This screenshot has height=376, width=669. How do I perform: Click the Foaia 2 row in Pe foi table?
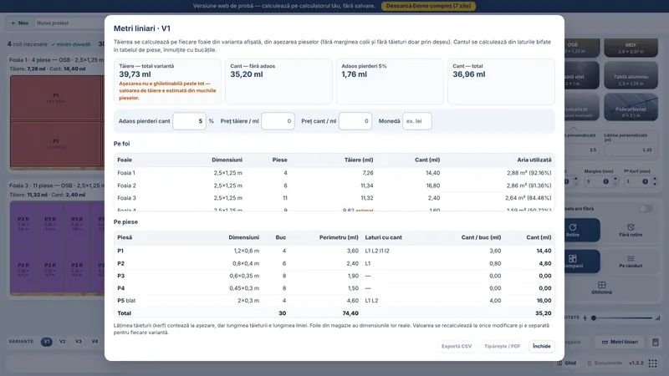pos(334,185)
